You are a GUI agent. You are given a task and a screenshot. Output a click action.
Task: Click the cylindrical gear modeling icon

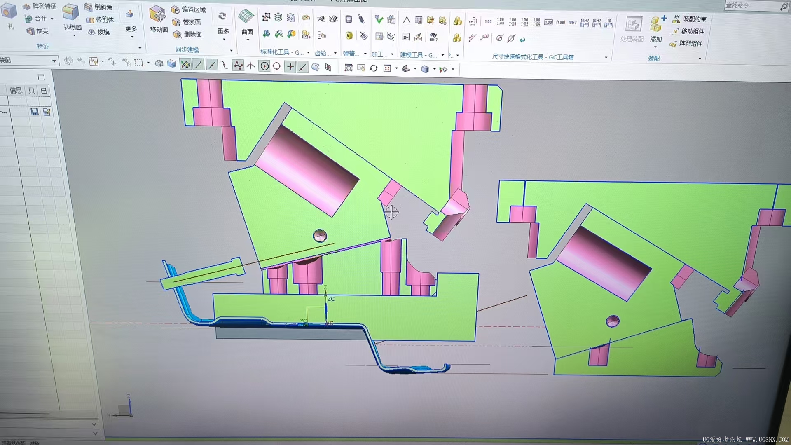(x=321, y=19)
